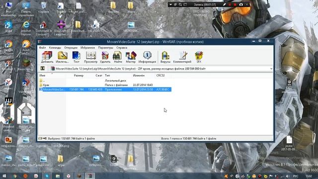Open the Файл menu
This screenshot has height=179, width=318.
(x=42, y=48)
